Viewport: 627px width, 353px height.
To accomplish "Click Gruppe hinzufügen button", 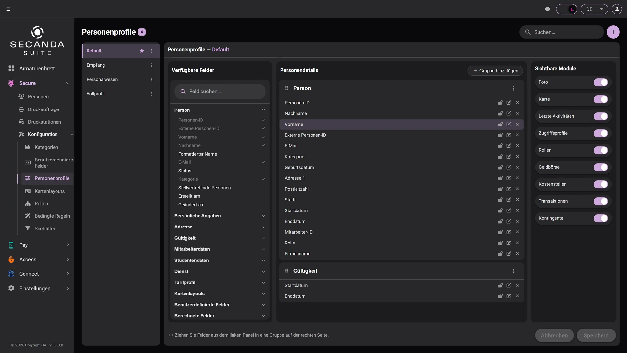I will tap(495, 71).
